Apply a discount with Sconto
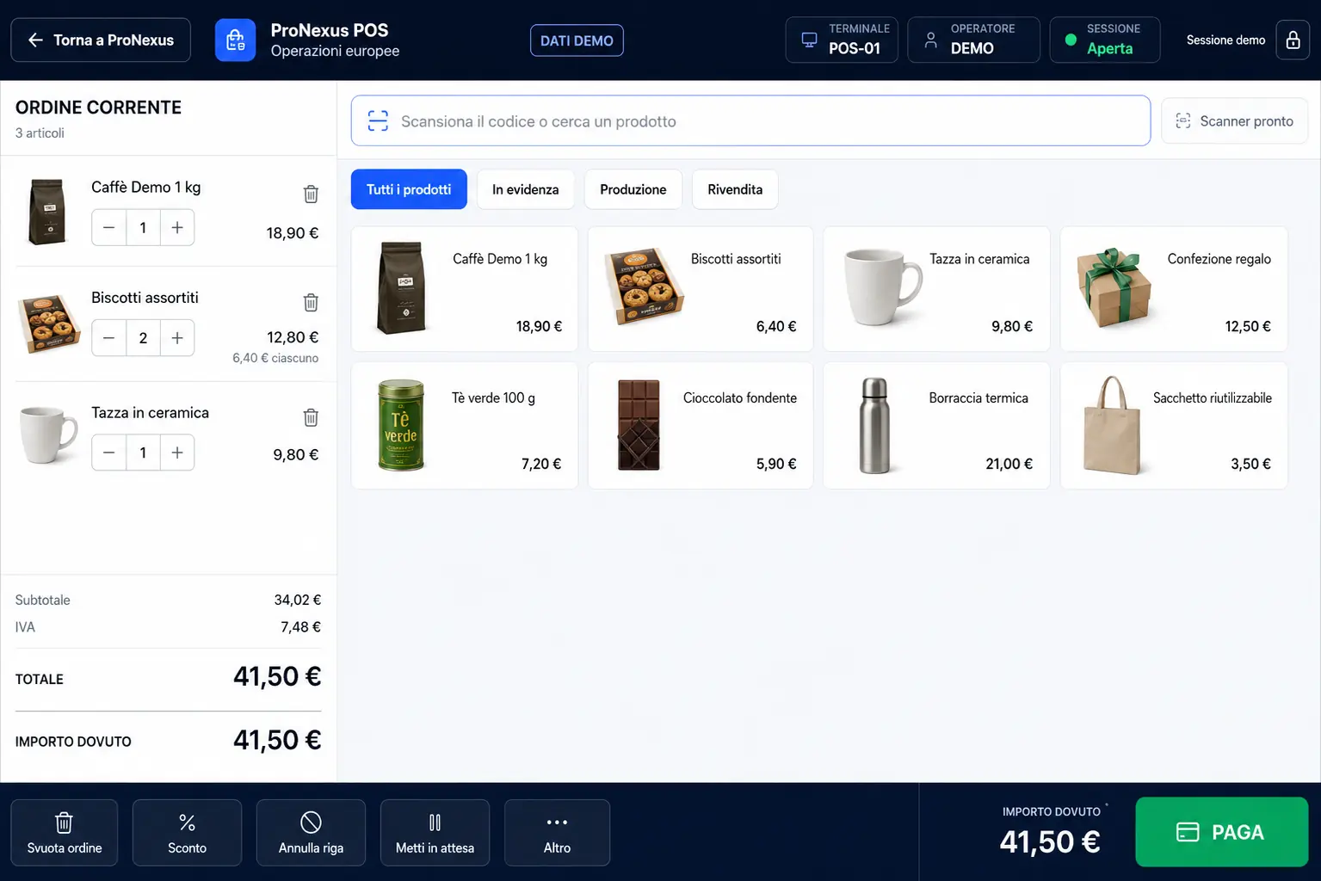Screen dimensions: 1321x881 click(x=188, y=833)
